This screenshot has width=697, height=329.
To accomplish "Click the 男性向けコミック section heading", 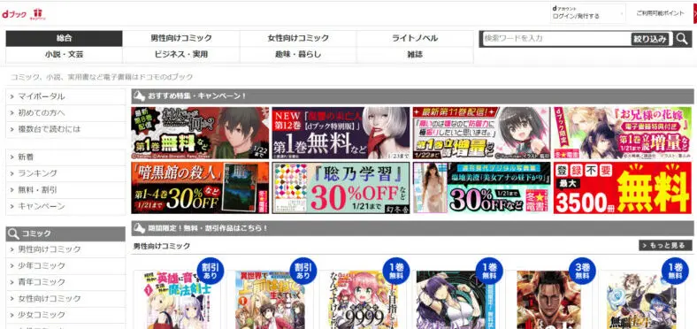I will point(162,246).
